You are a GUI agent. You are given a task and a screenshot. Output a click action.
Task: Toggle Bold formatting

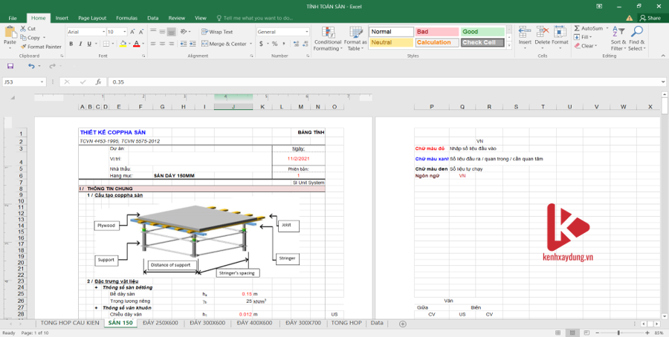[x=70, y=44]
